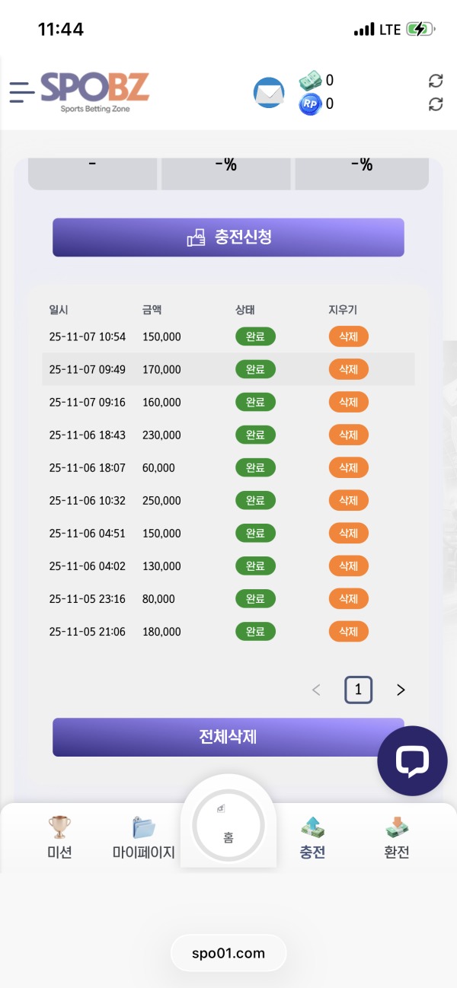Refresh points using the lower refresh icon
Screen dimensions: 457x988
coord(435,104)
